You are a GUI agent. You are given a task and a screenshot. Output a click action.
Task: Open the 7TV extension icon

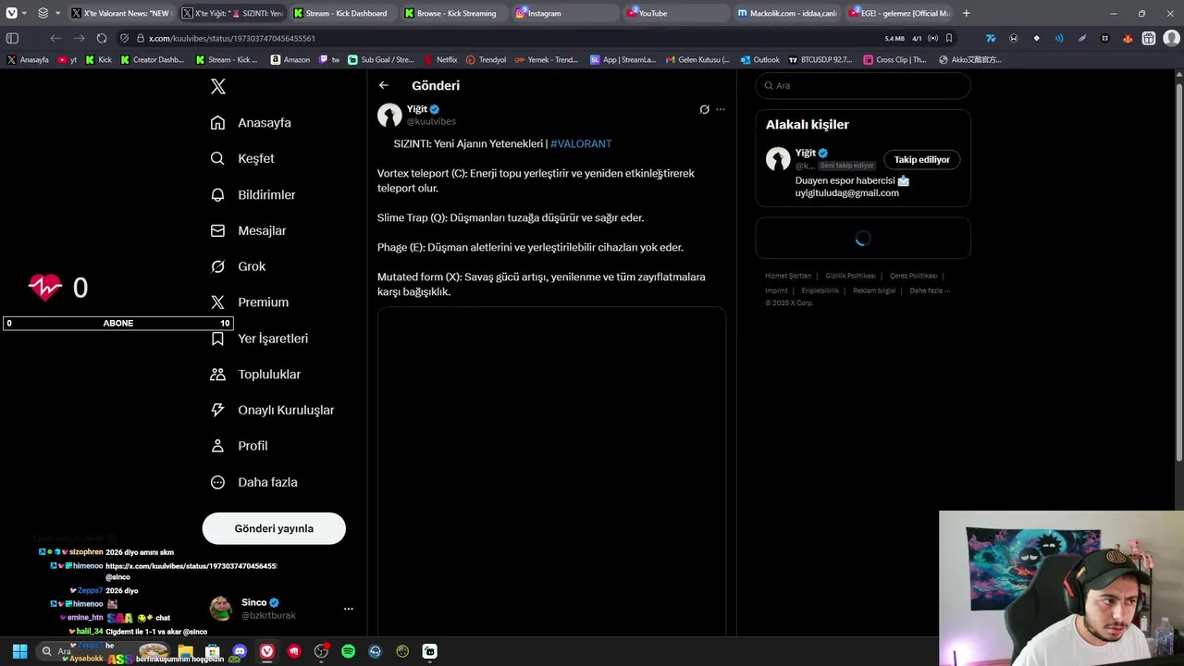[991, 38]
